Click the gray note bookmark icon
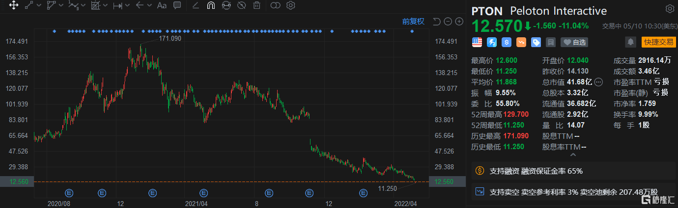 click(x=551, y=42)
